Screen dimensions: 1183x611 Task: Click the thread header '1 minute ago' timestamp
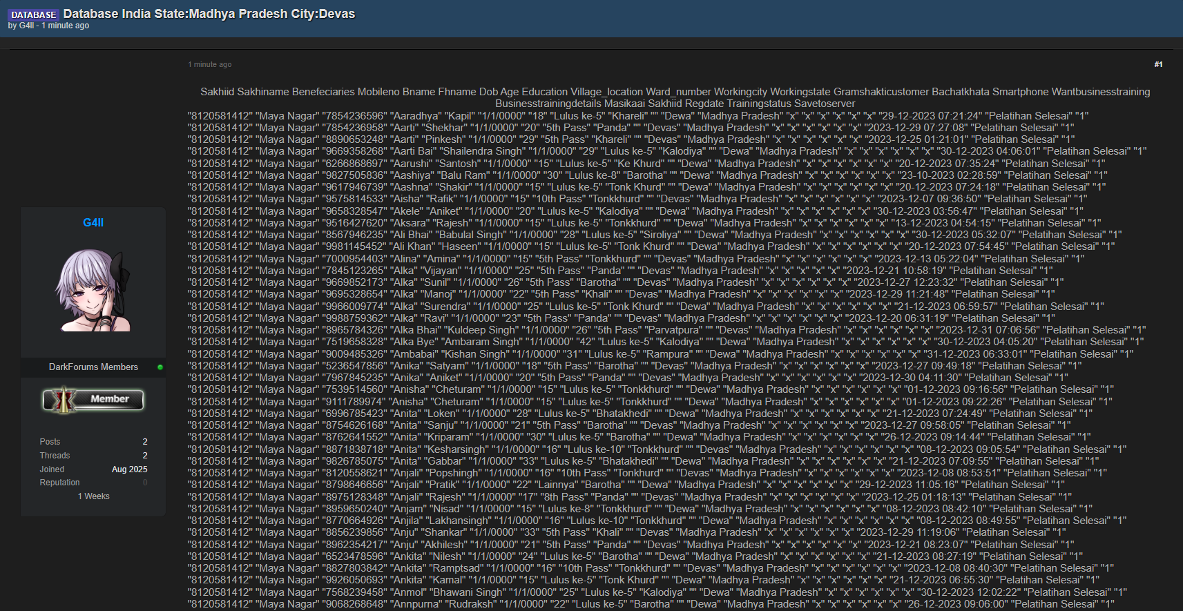65,26
